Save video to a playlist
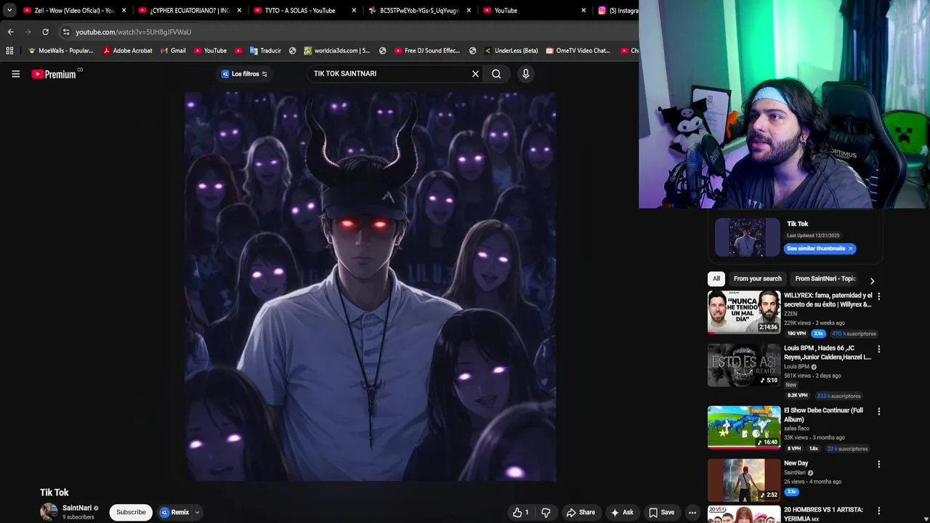 click(662, 512)
